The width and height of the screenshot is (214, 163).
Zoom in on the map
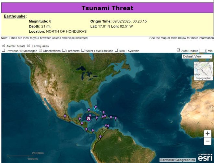tap(208, 133)
